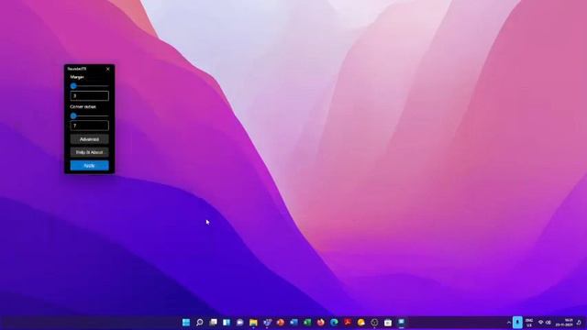Open the PowerPoint icon on the taskbar
The width and height of the screenshot is (587, 330).
[x=281, y=322]
